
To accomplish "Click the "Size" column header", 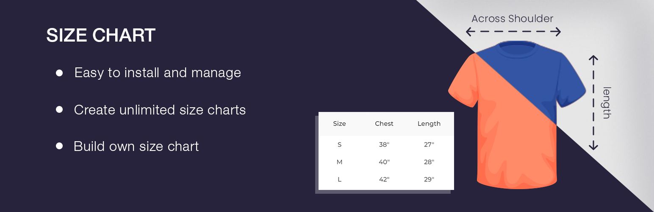I will click(339, 124).
